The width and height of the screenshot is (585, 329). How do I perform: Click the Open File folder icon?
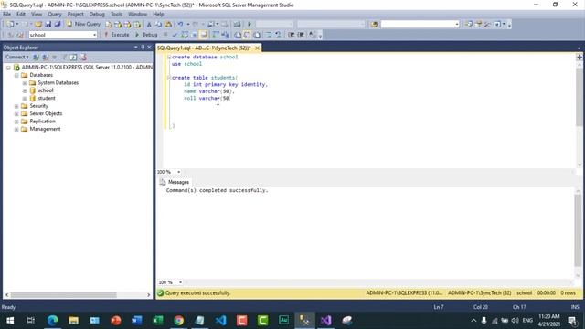(38, 25)
